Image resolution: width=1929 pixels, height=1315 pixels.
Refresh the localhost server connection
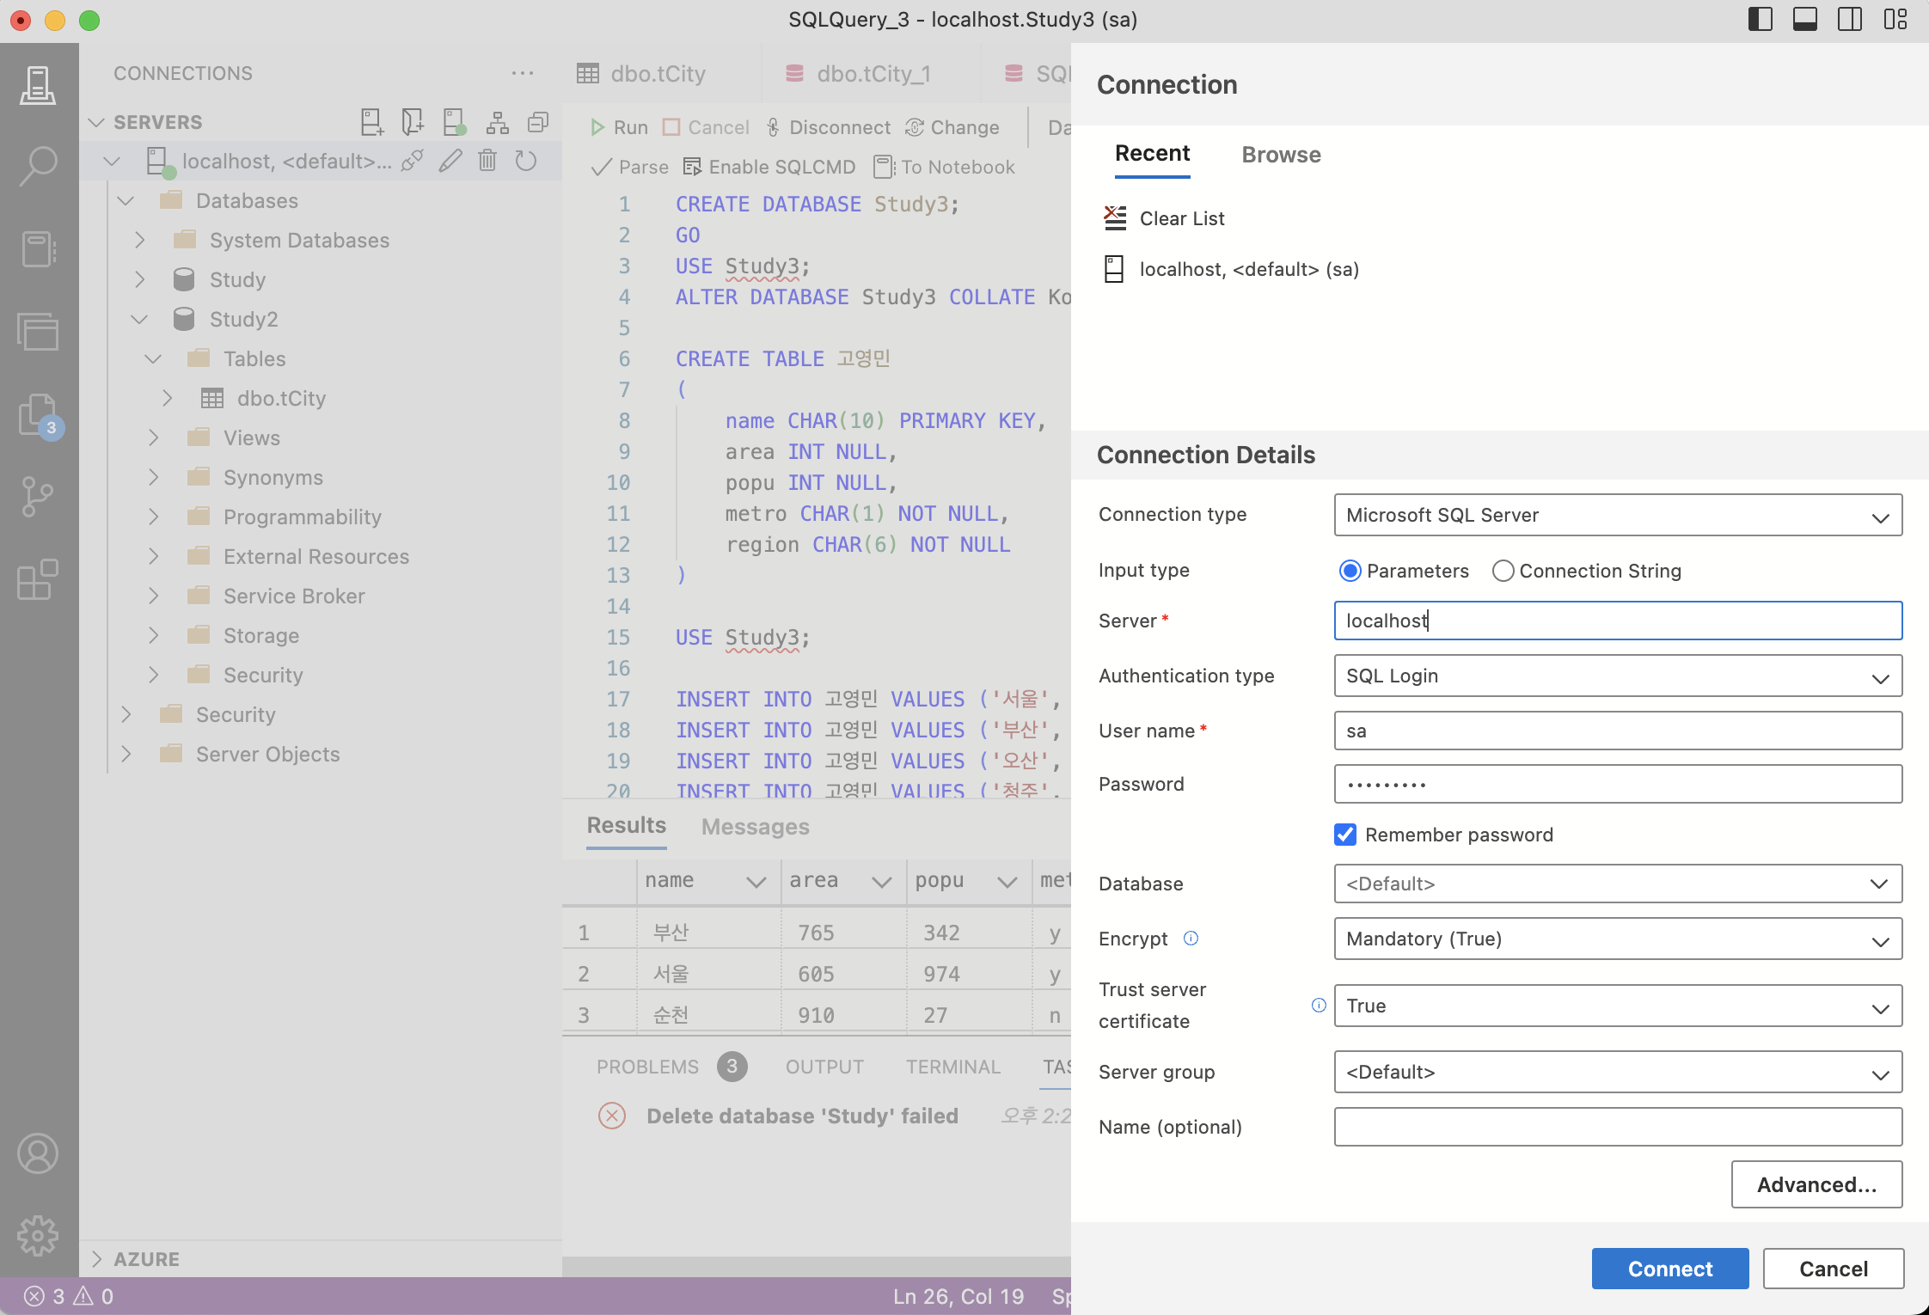tap(526, 161)
